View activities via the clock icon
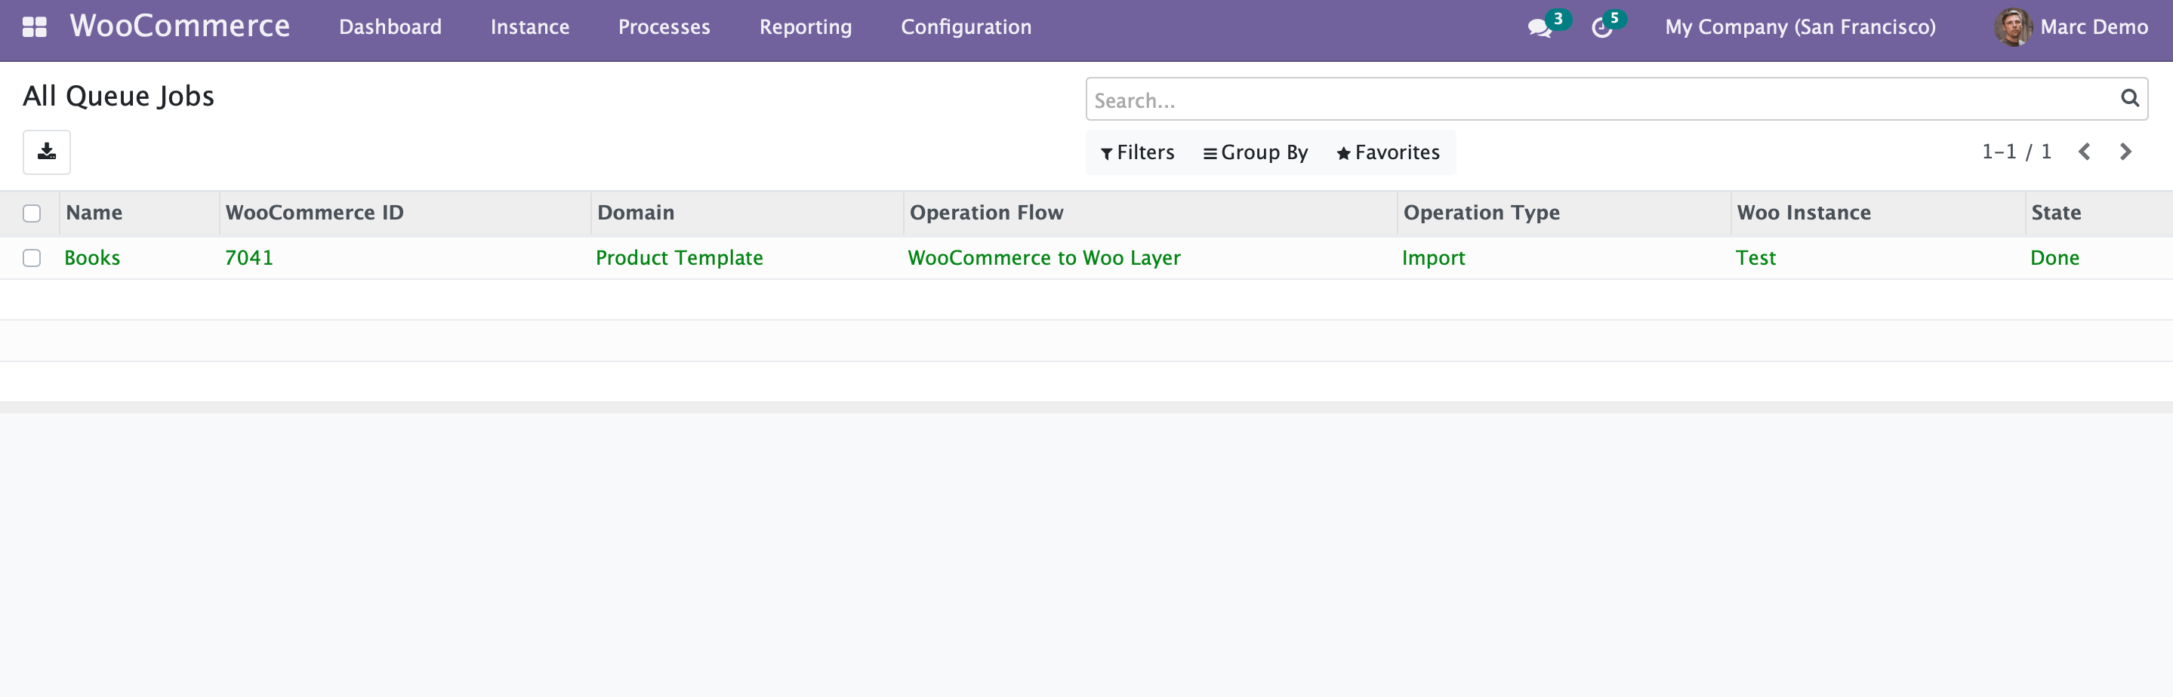The height and width of the screenshot is (697, 2173). point(1602,28)
